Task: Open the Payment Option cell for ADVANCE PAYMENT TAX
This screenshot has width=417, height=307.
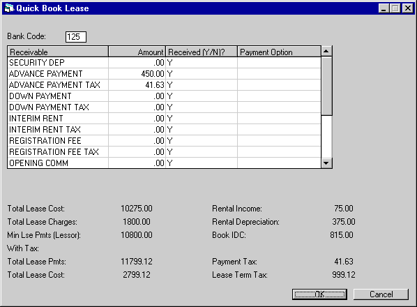Action: [x=279, y=85]
